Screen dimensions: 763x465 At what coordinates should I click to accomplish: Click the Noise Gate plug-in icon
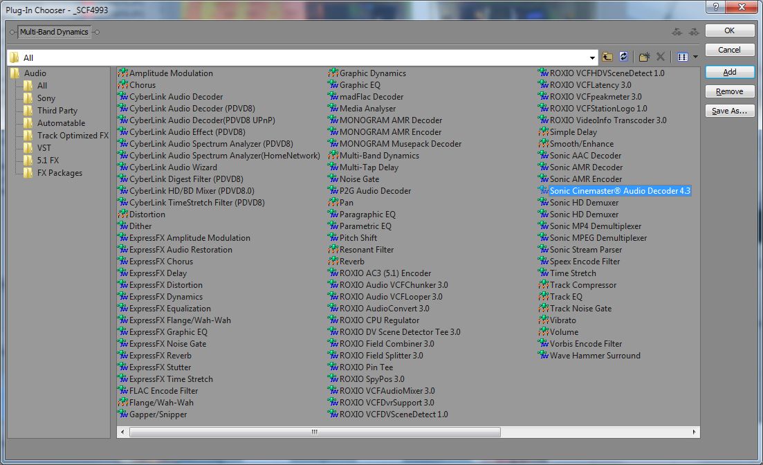pos(333,179)
